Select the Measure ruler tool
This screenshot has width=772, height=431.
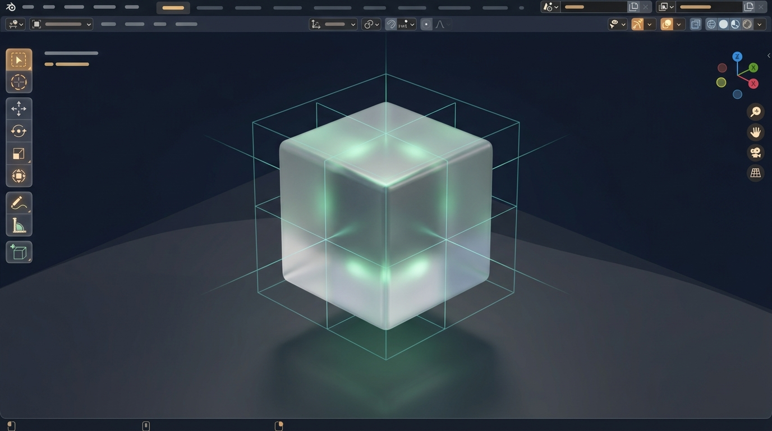[x=19, y=226]
